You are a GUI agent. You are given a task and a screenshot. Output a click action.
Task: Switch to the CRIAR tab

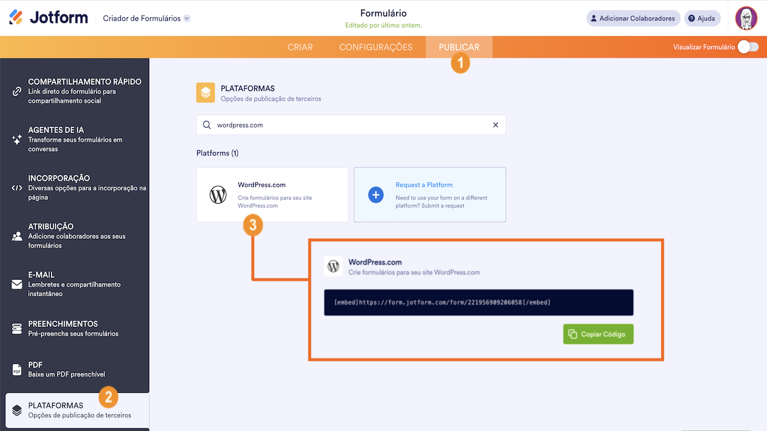[x=300, y=47]
